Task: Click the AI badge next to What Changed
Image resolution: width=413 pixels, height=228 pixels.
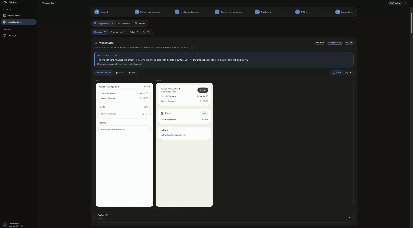Action: (x=116, y=55)
